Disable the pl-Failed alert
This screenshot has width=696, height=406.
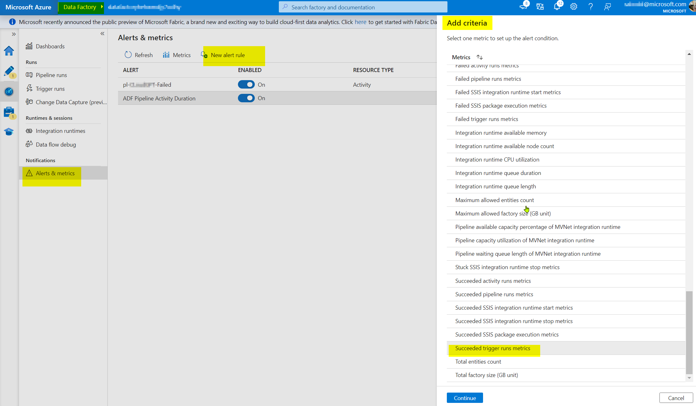pyautogui.click(x=246, y=85)
